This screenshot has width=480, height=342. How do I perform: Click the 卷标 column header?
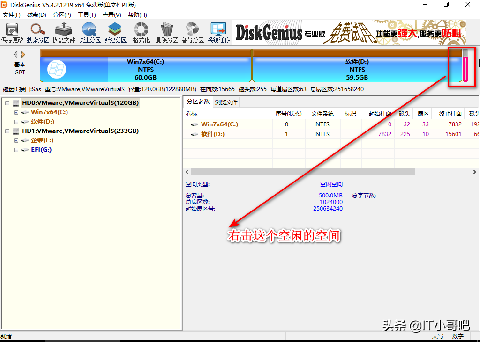coord(228,114)
